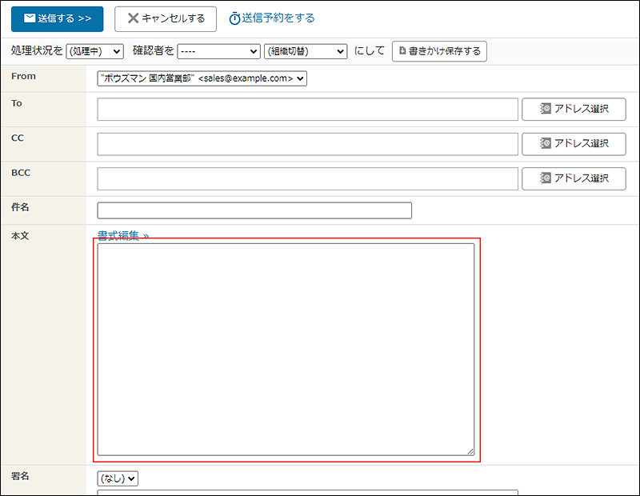Click inside the 本文 message body textarea

tap(286, 349)
